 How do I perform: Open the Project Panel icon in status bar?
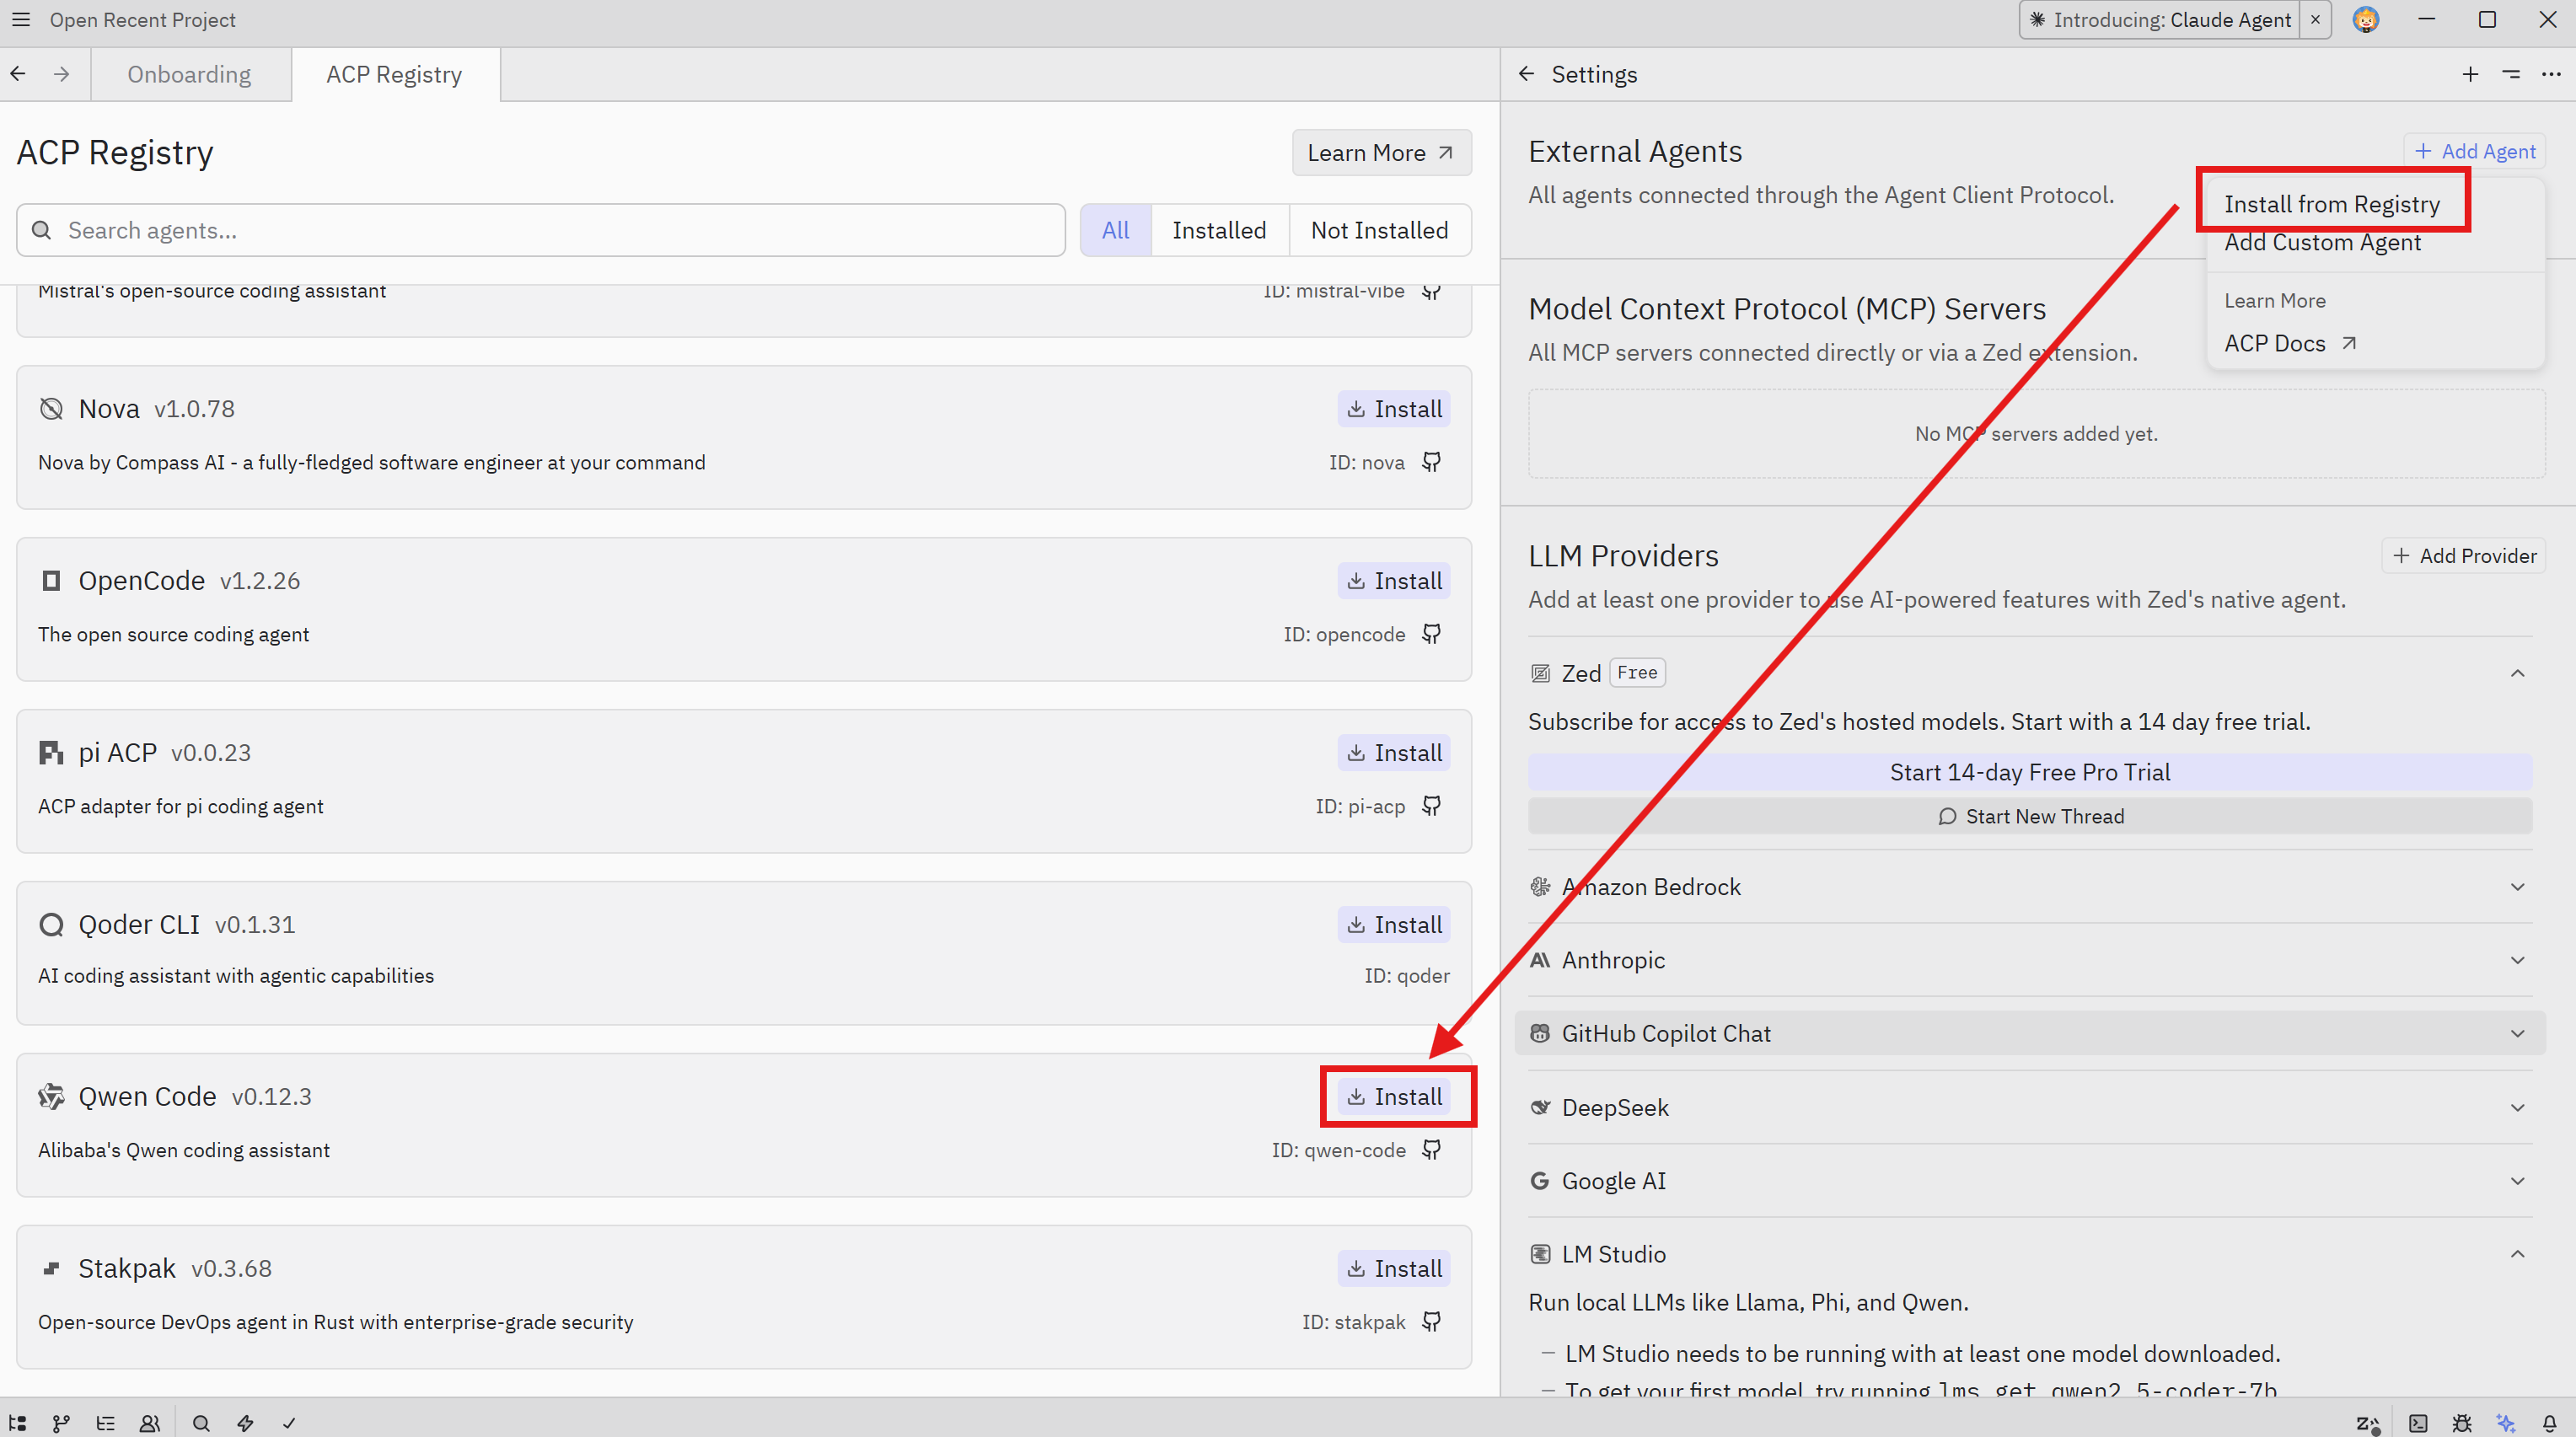pyautogui.click(x=17, y=1422)
